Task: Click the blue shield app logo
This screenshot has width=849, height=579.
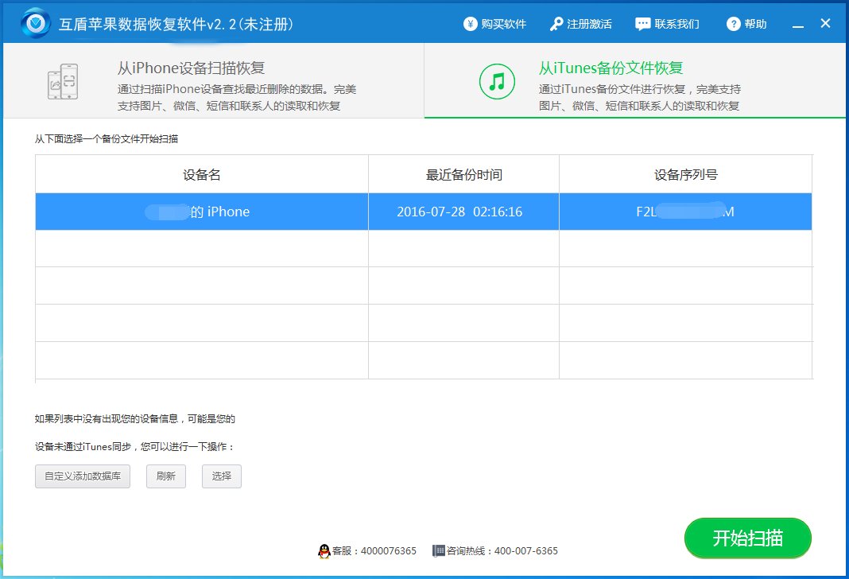Action: pyautogui.click(x=36, y=23)
